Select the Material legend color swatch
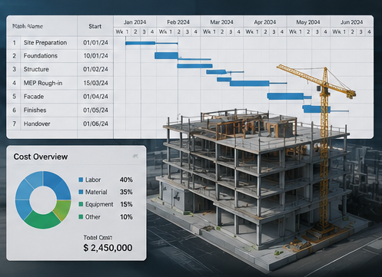The height and width of the screenshot is (277, 382). pos(81,192)
